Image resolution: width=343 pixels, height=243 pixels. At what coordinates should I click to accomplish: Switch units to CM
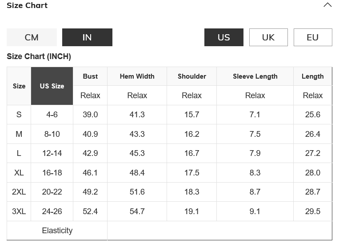tap(32, 37)
